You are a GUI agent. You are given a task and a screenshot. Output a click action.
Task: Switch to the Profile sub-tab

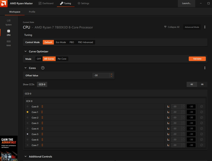pos(32,12)
